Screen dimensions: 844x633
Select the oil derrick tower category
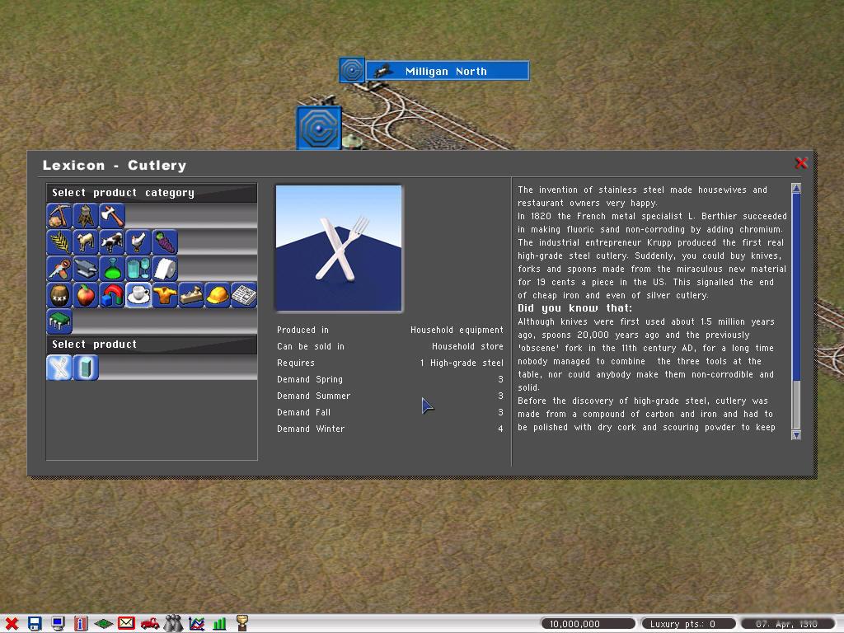[86, 216]
